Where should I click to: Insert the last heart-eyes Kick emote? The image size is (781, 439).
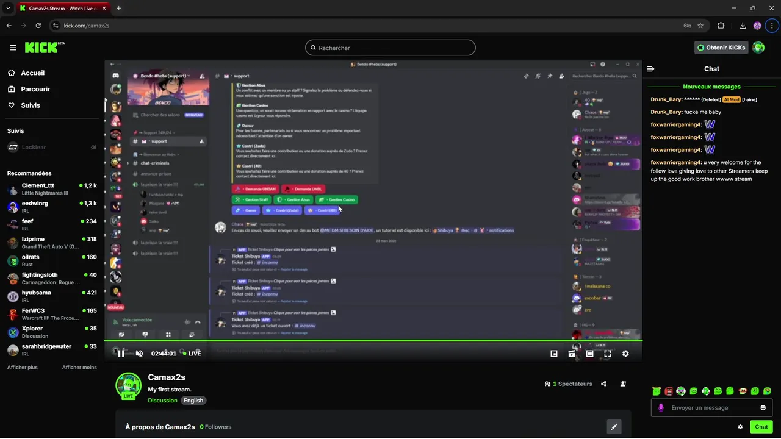[767, 391]
